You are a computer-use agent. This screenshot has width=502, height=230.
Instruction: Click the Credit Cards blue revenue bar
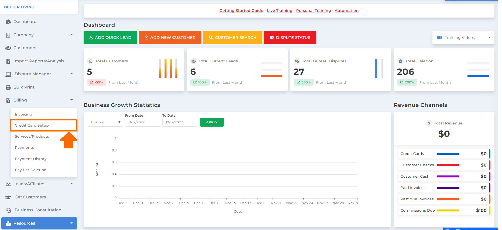coord(448,154)
